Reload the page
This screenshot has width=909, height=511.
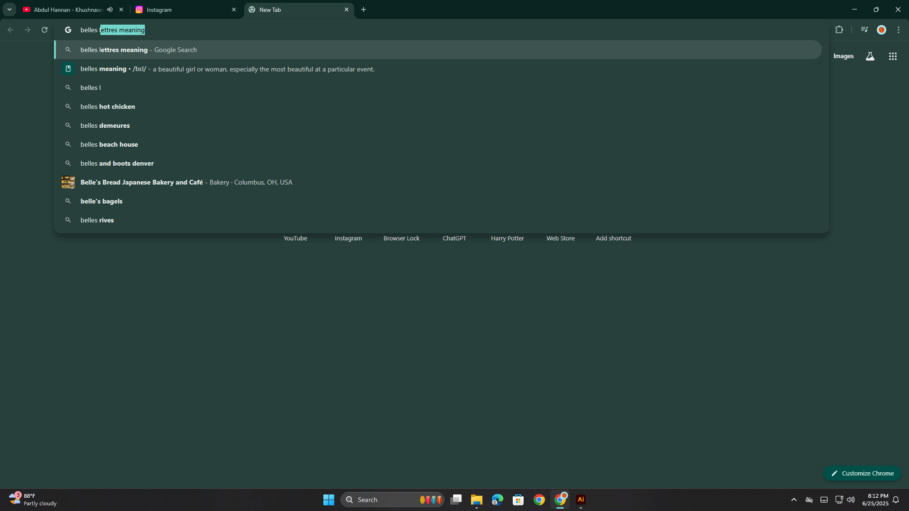pyautogui.click(x=45, y=30)
